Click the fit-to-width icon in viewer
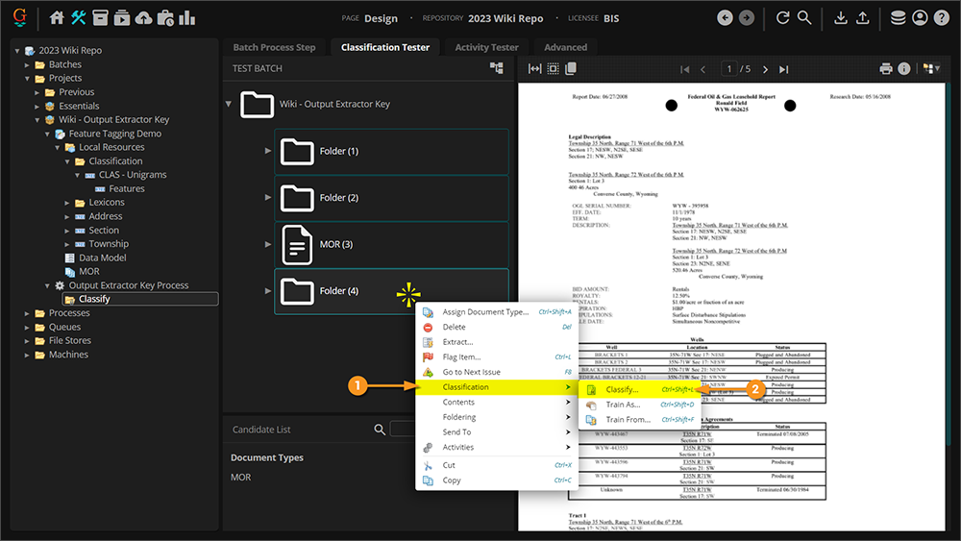 (534, 69)
